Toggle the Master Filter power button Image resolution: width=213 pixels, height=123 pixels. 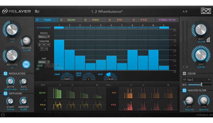tap(184, 90)
